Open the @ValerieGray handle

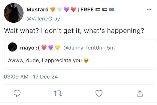(43, 19)
